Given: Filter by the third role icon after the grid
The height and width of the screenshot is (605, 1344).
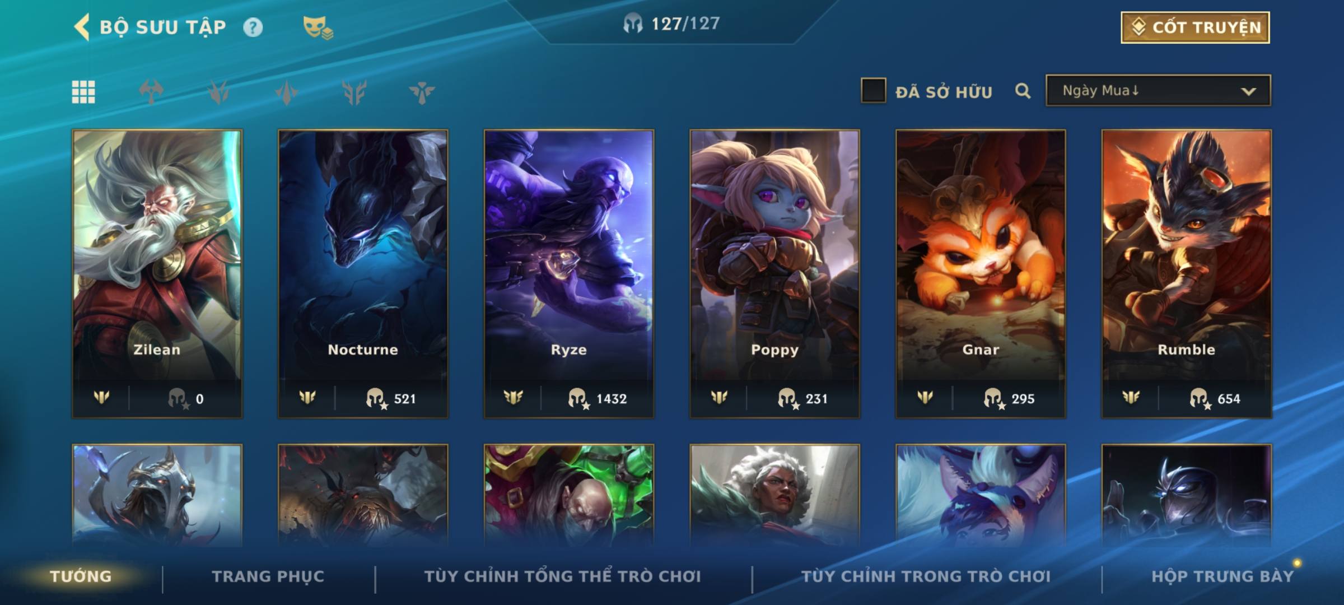Looking at the screenshot, I should (x=287, y=92).
